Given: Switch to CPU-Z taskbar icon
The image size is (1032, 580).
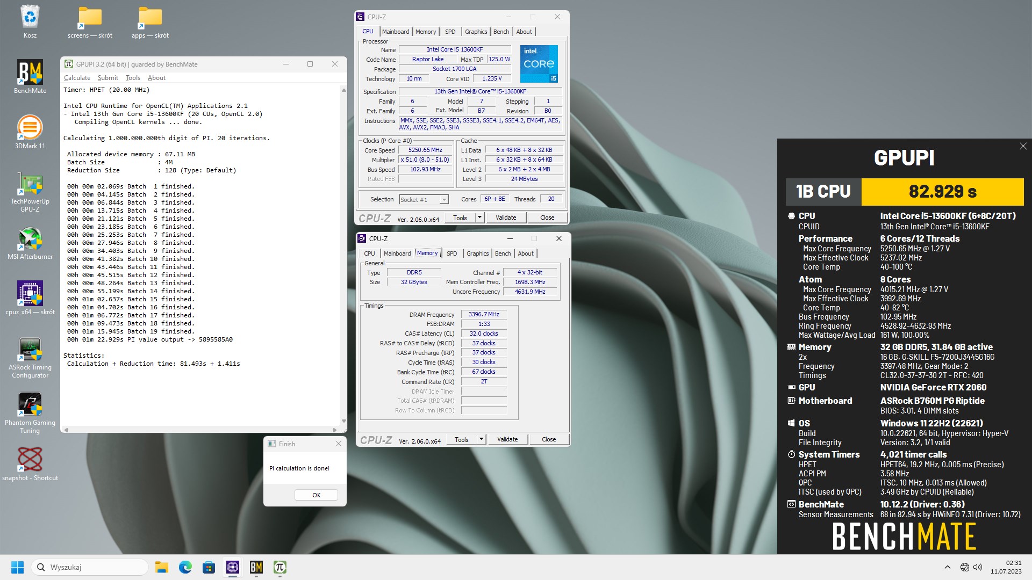Looking at the screenshot, I should [x=233, y=567].
